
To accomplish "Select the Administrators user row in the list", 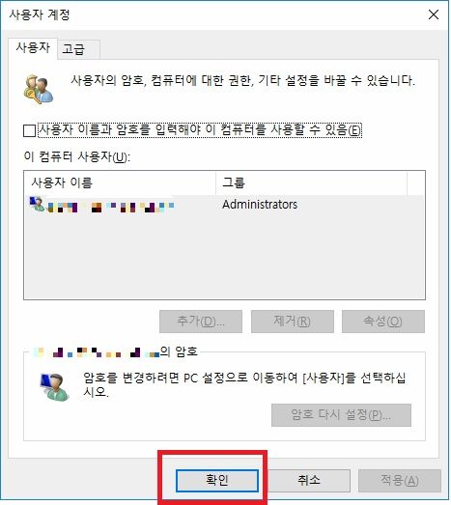I will pyautogui.click(x=224, y=205).
